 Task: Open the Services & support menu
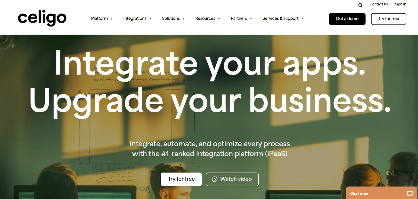[281, 19]
